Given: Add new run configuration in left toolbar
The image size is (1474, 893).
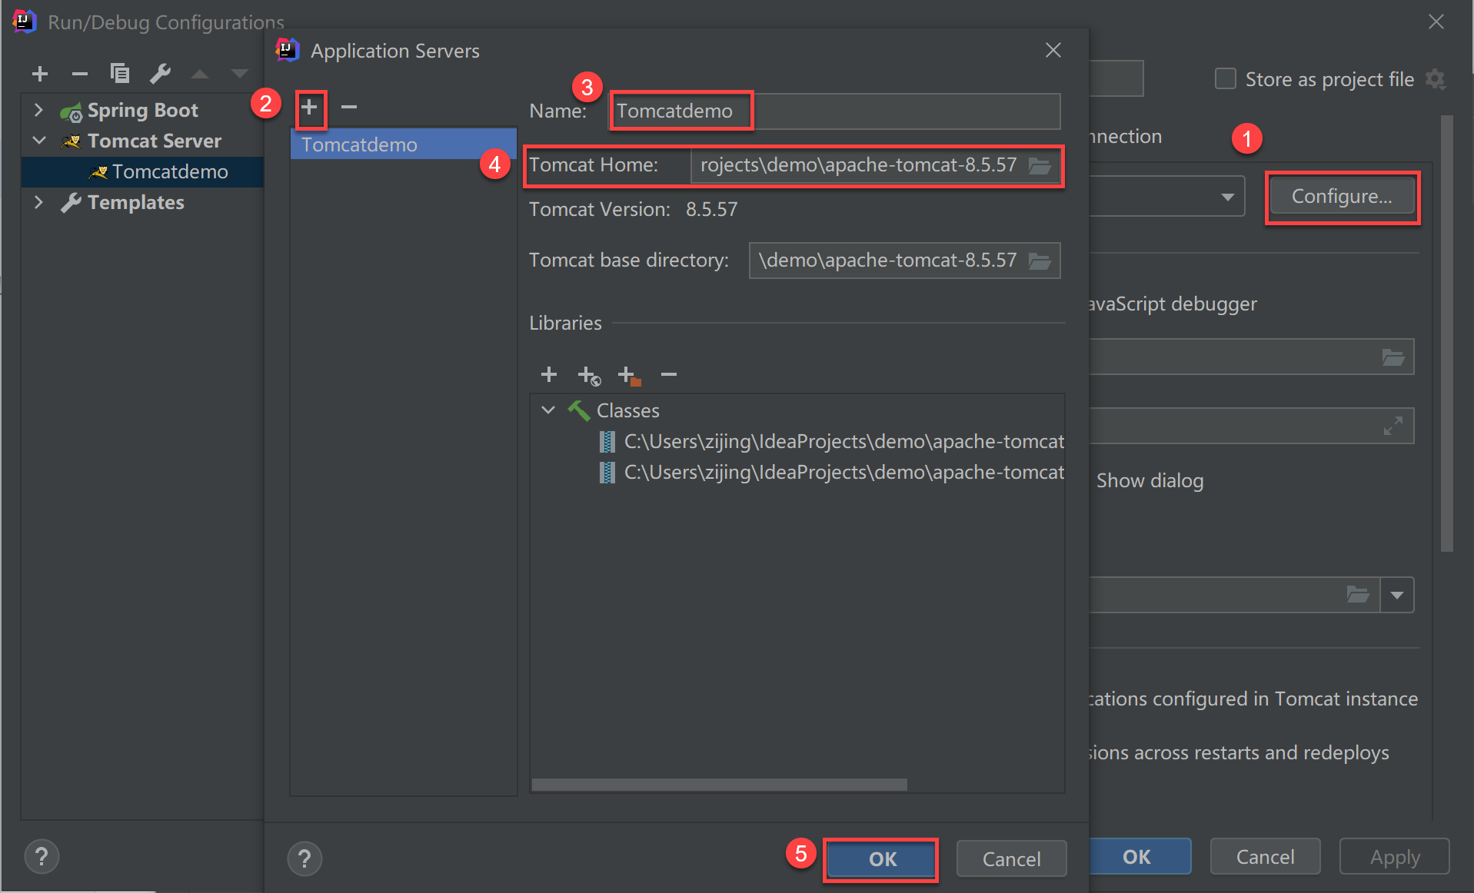Looking at the screenshot, I should tap(40, 74).
